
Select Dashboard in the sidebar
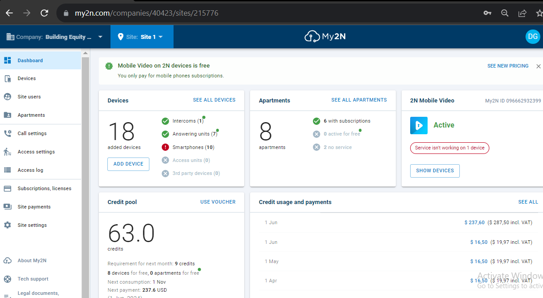point(40,60)
